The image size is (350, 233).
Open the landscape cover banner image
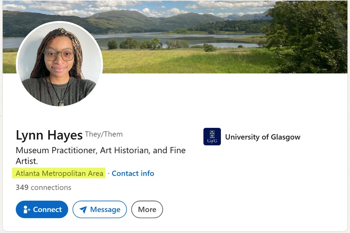pos(175,37)
